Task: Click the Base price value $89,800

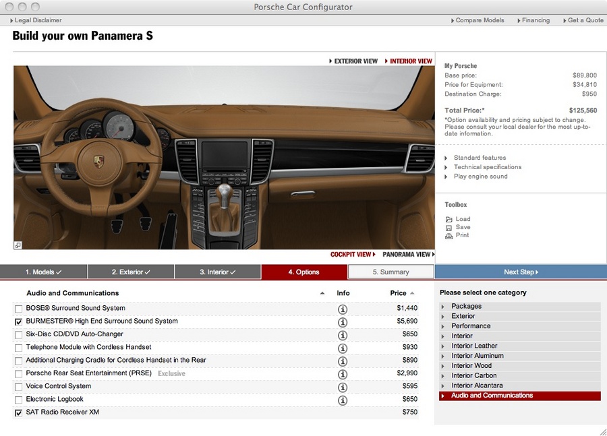Action: (x=585, y=75)
